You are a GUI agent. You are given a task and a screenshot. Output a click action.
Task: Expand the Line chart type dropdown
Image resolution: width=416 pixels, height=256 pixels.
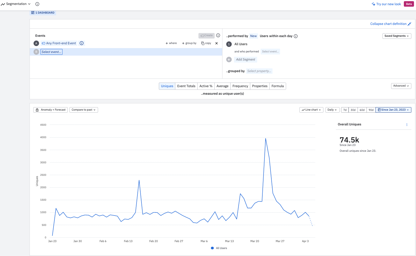(311, 110)
